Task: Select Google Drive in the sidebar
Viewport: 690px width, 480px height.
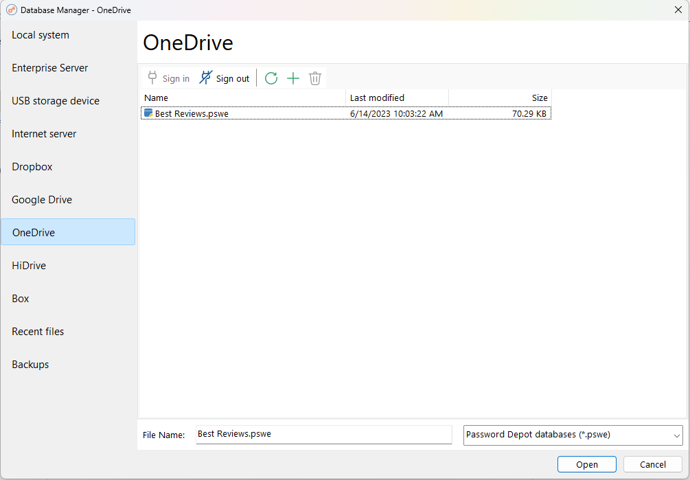Action: tap(42, 199)
